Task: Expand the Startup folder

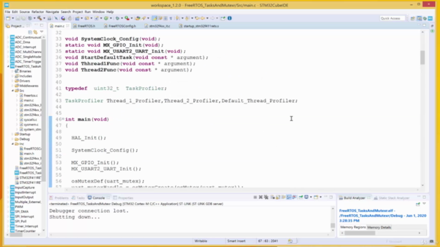Action: (12, 134)
